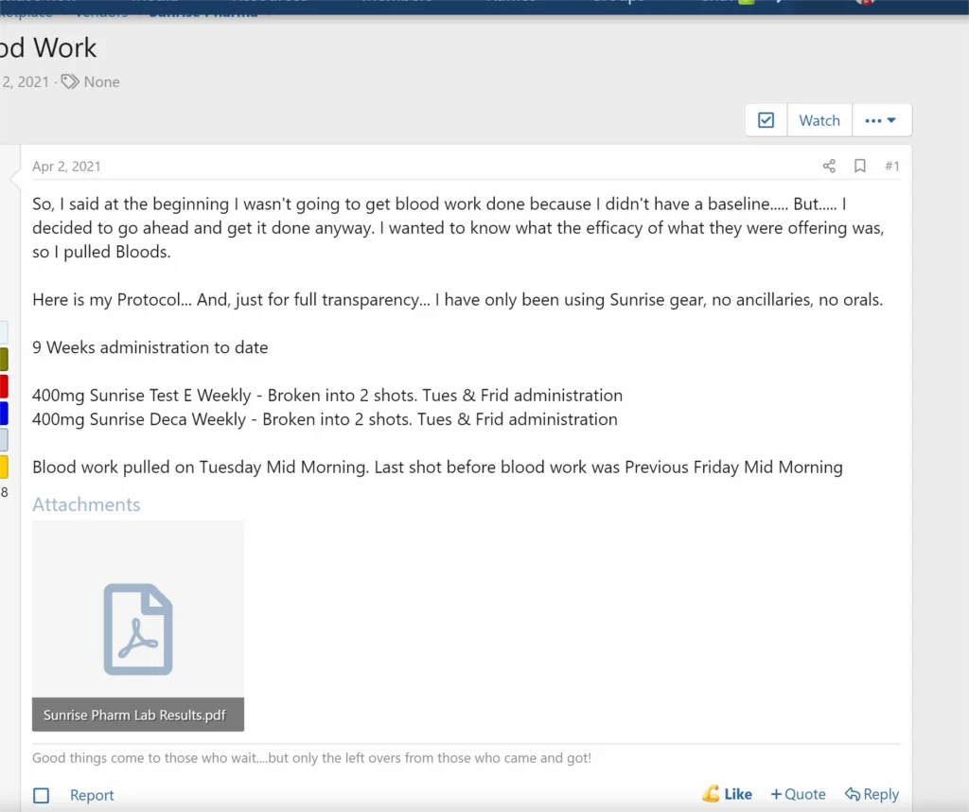The image size is (969, 812).
Task: Click the olive green badge in user sidebar
Action: [x=4, y=359]
